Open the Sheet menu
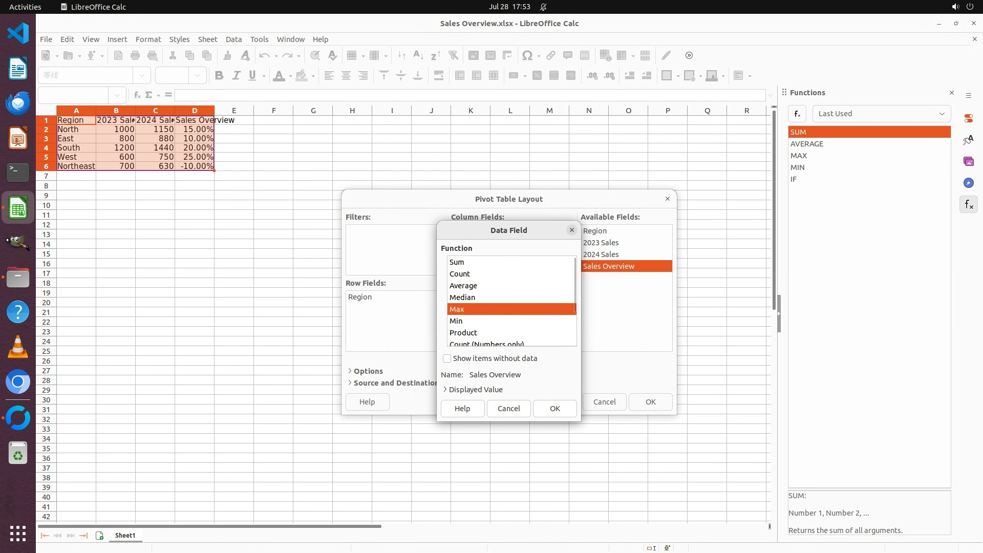 [x=207, y=39]
